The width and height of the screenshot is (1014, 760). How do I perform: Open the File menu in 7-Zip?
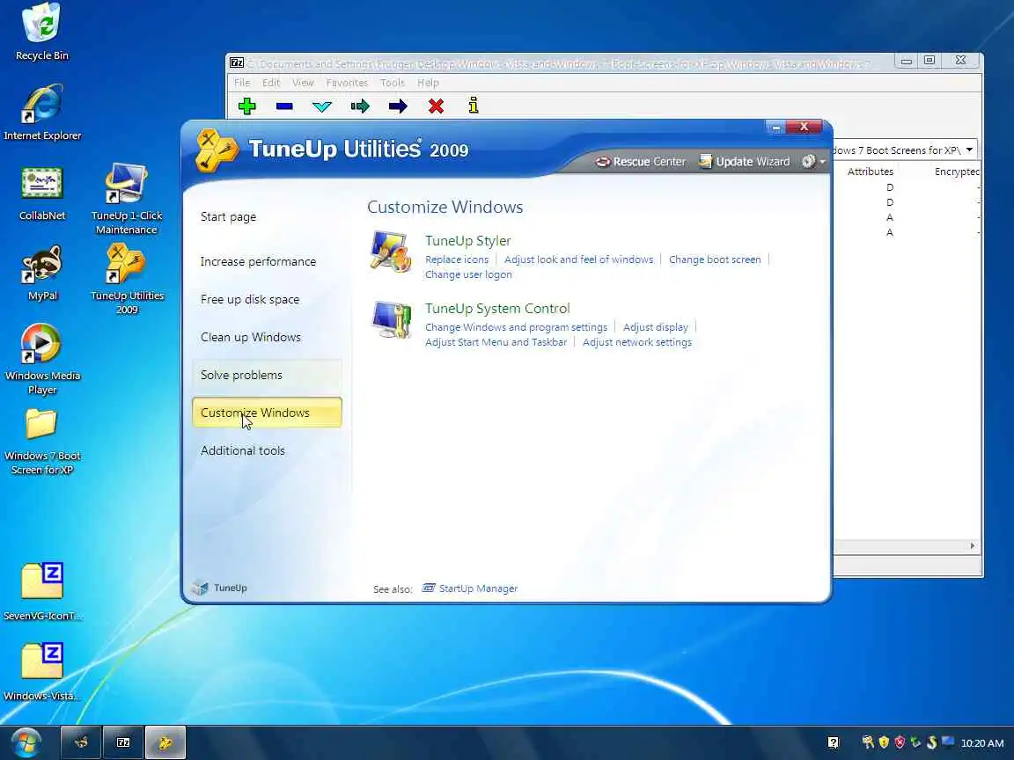pyautogui.click(x=242, y=83)
